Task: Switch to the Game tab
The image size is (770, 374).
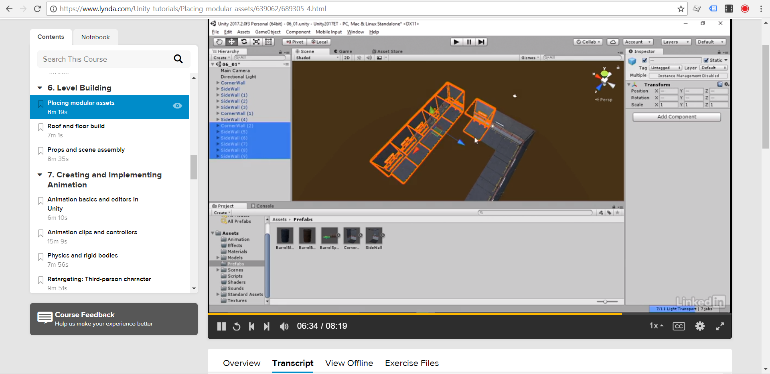Action: click(343, 51)
